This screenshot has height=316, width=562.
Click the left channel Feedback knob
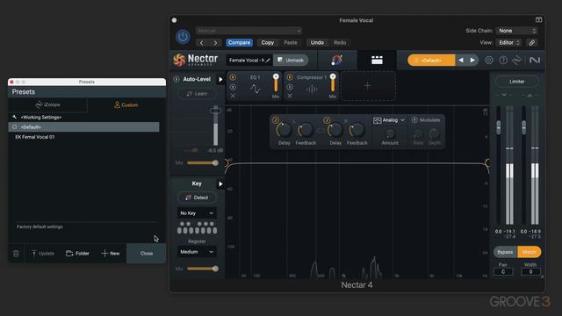(x=306, y=130)
